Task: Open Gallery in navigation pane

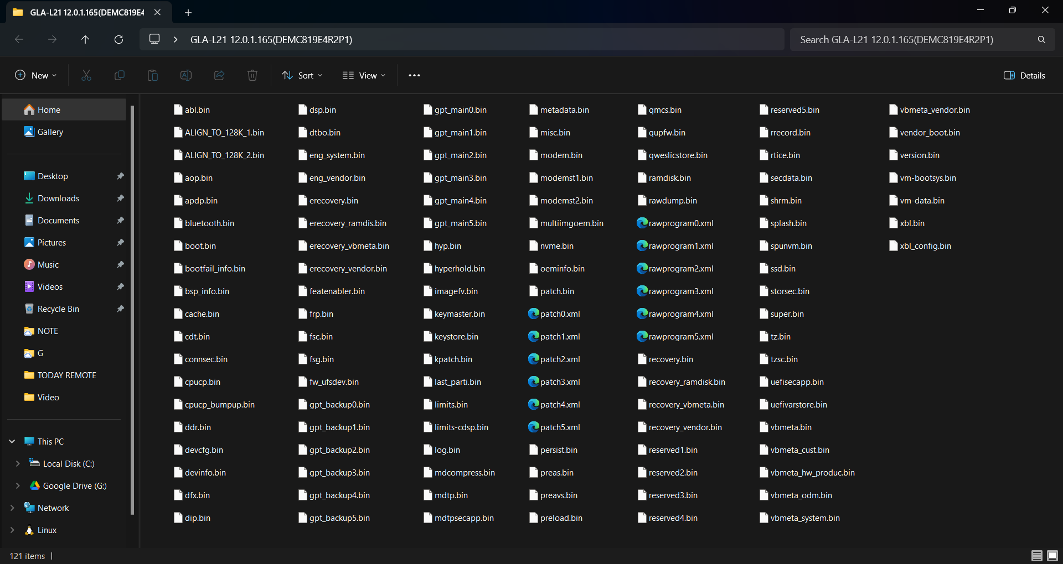Action: pos(64,132)
